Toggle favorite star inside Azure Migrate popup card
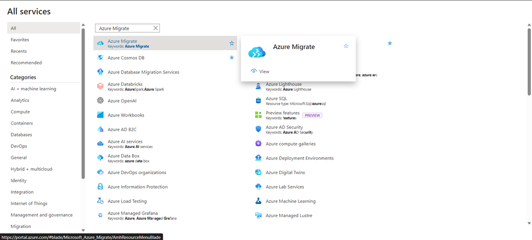This screenshot has height=240, width=532. pos(346,46)
